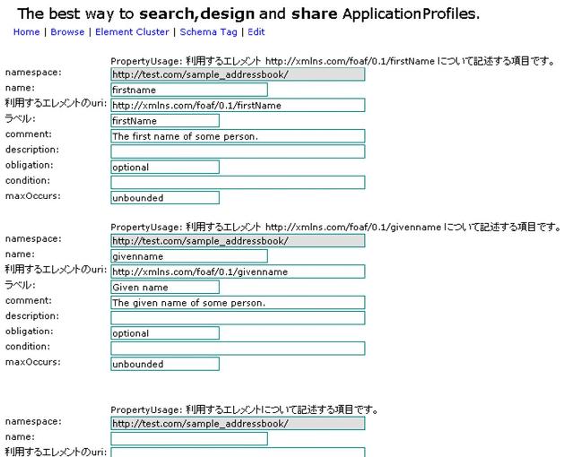This screenshot has height=457, width=572.
Task: Click the name field containing 'givenname'
Action: [x=189, y=256]
